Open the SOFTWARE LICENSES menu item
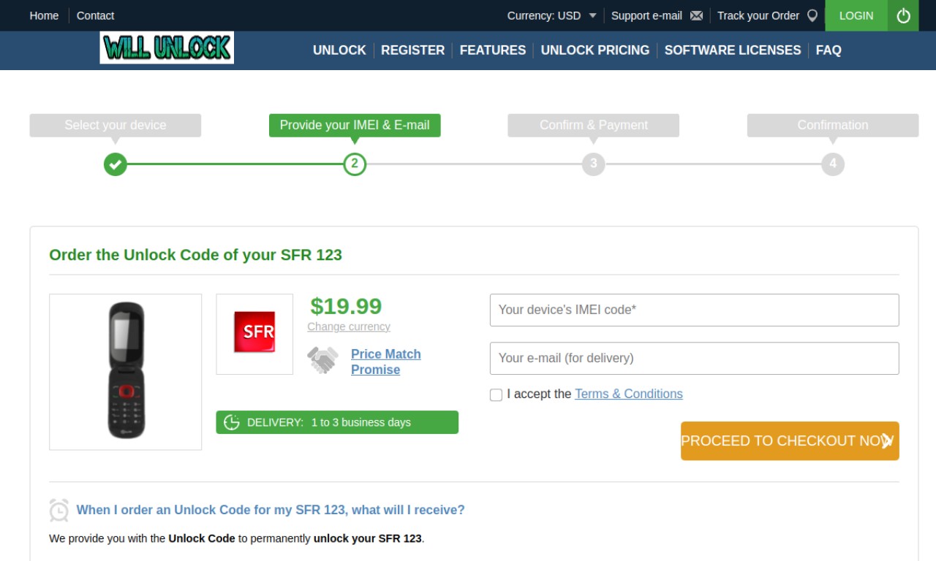The width and height of the screenshot is (936, 561). pos(733,50)
